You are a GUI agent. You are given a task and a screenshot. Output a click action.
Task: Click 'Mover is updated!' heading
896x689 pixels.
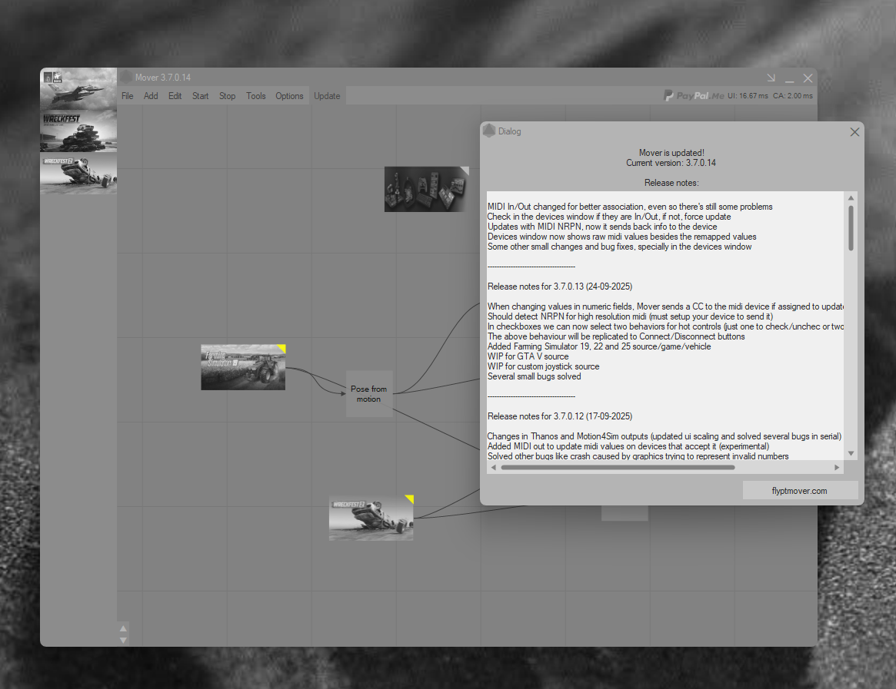click(x=671, y=153)
